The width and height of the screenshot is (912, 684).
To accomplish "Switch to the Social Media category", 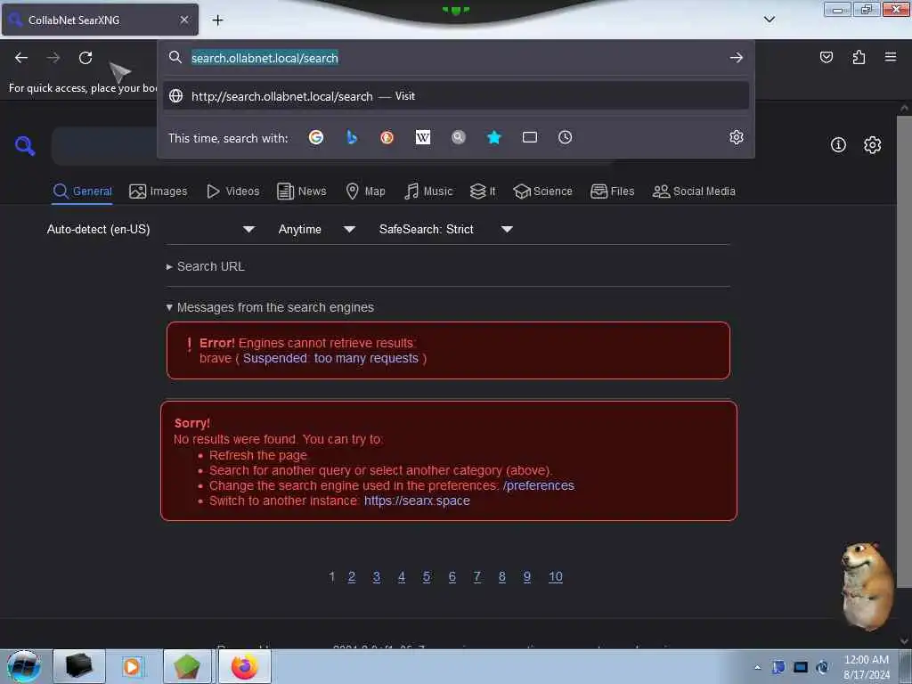I will coord(694,191).
